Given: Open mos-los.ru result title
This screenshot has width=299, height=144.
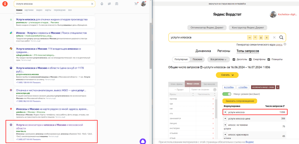Looking at the screenshot, I should click(x=50, y=127).
